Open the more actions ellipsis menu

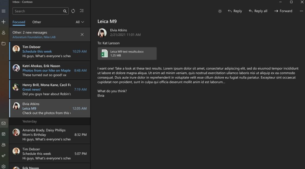[x=301, y=11]
